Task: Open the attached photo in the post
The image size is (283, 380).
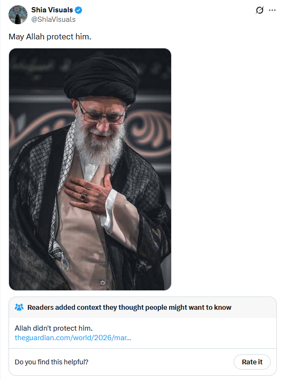Action: coord(90,169)
